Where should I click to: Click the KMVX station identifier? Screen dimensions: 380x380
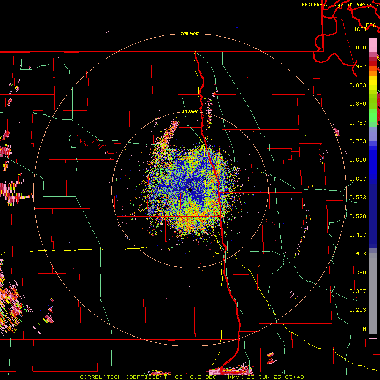click(x=236, y=377)
